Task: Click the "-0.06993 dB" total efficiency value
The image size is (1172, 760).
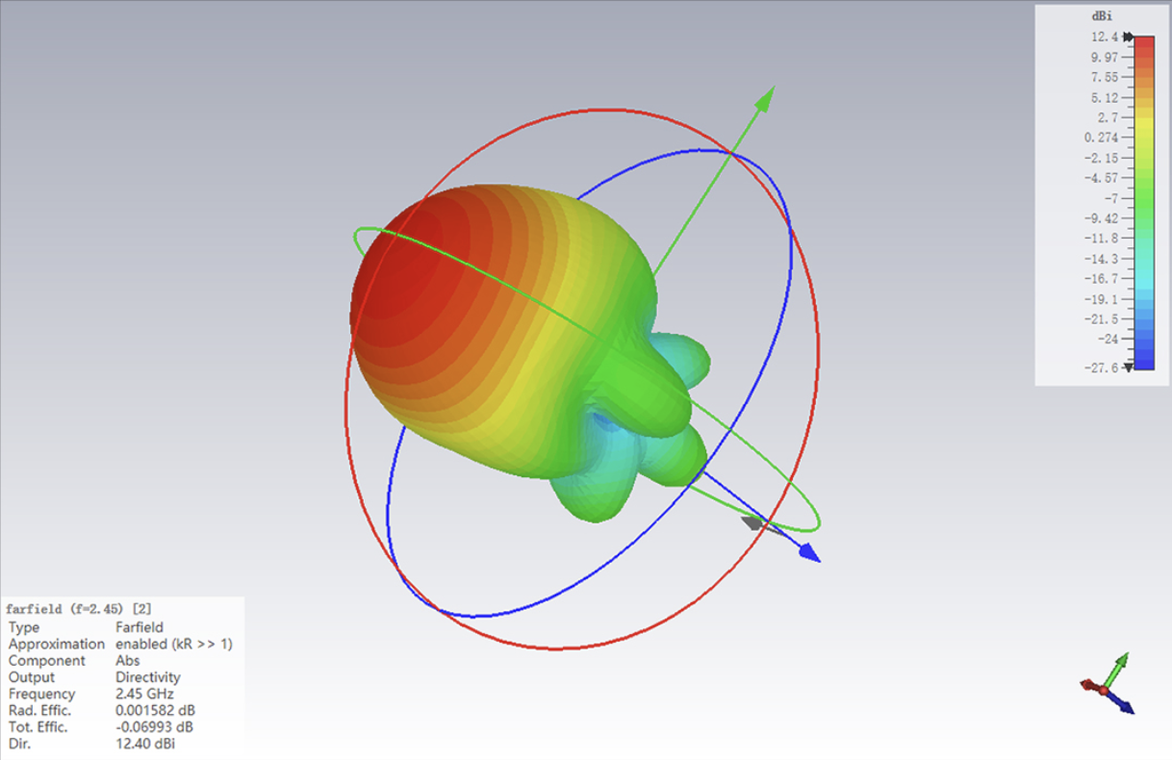Action: coord(154,726)
